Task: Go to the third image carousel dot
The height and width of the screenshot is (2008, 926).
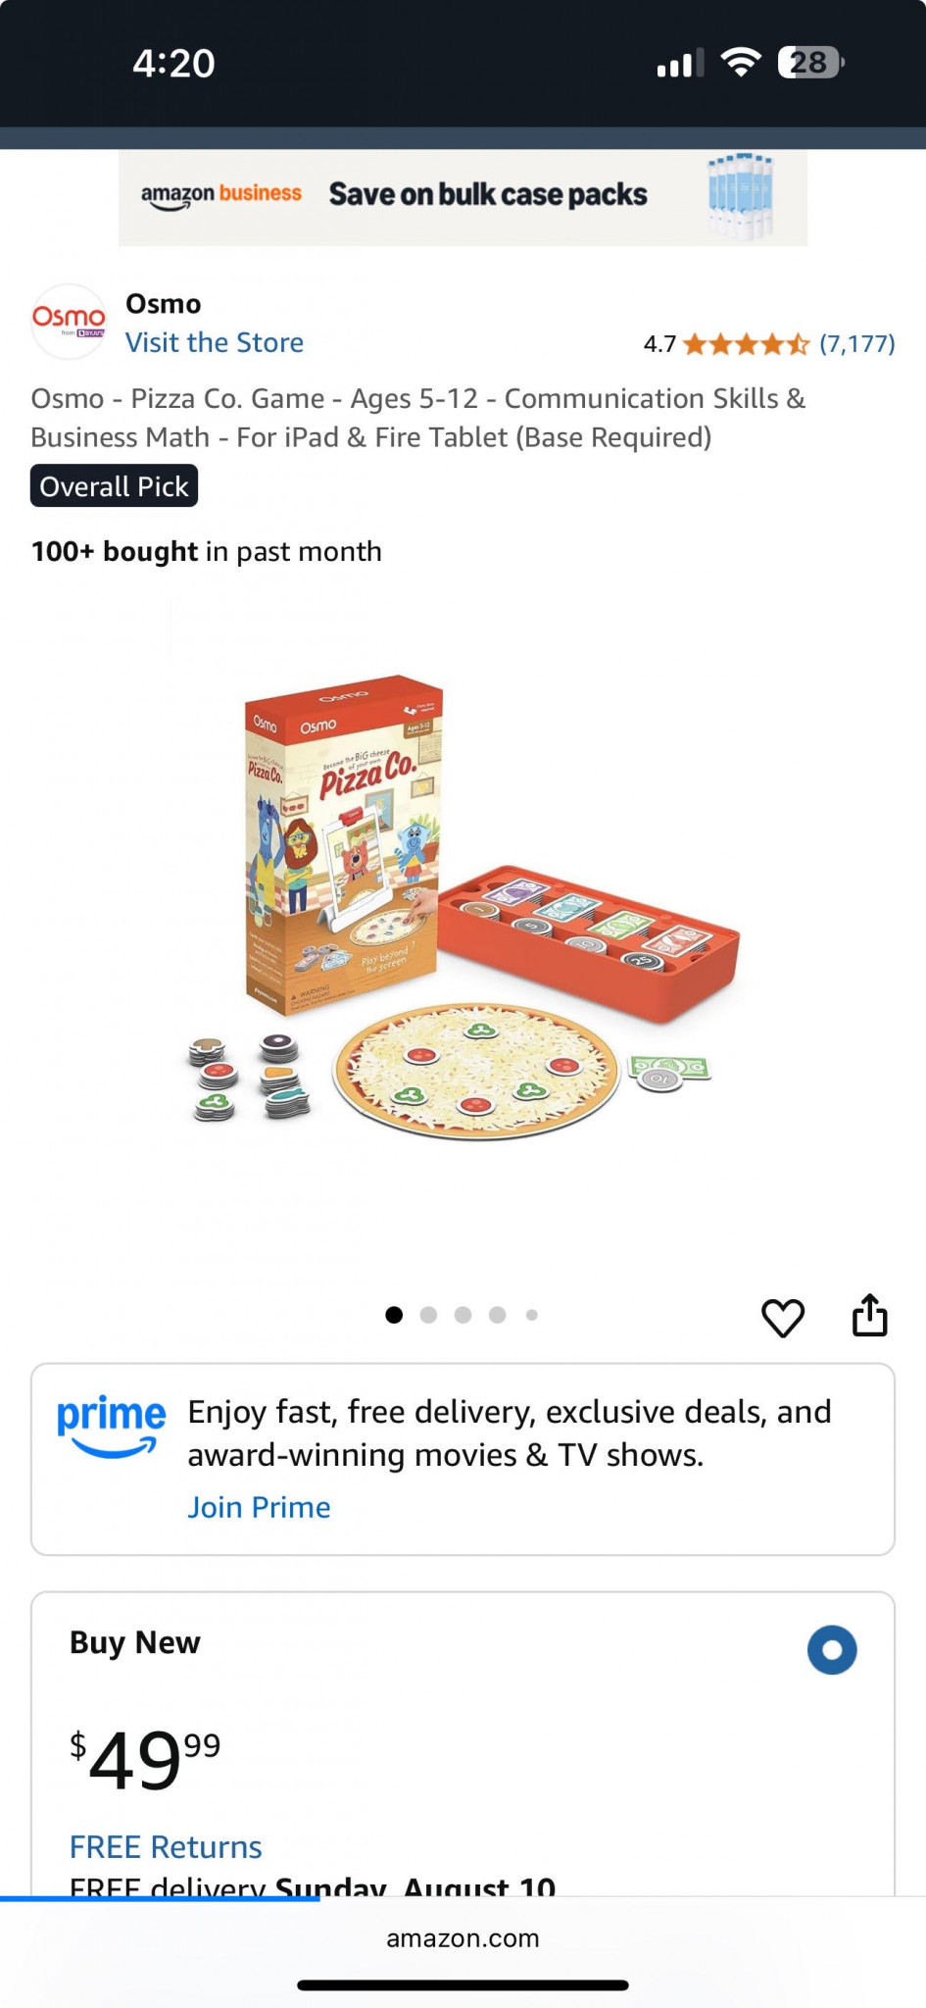Action: coord(463,1315)
